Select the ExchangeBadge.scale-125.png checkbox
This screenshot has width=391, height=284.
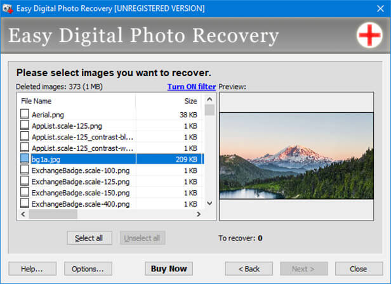[24, 181]
